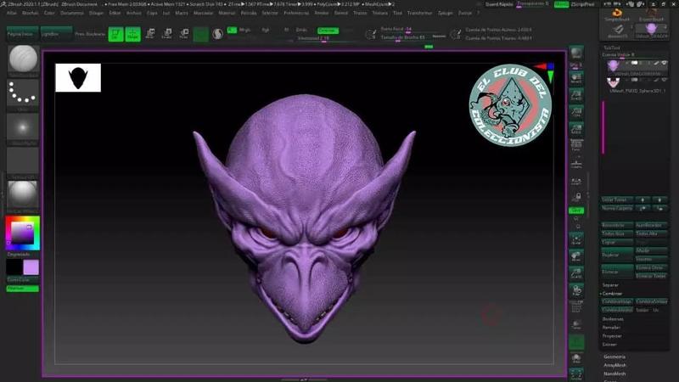Toggle the green Xyz symmetry button
The image size is (679, 382).
[576, 210]
